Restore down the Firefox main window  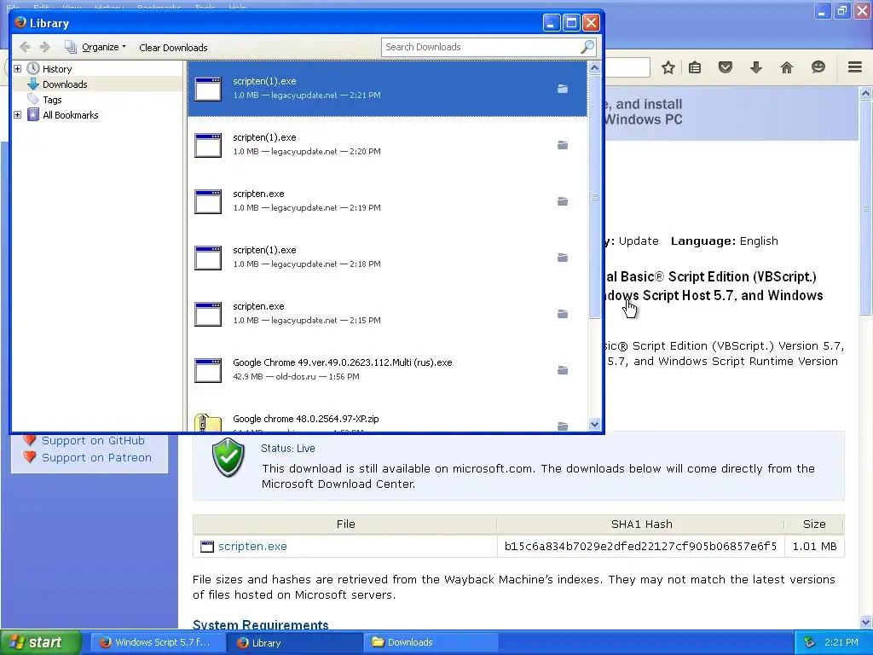click(x=842, y=10)
